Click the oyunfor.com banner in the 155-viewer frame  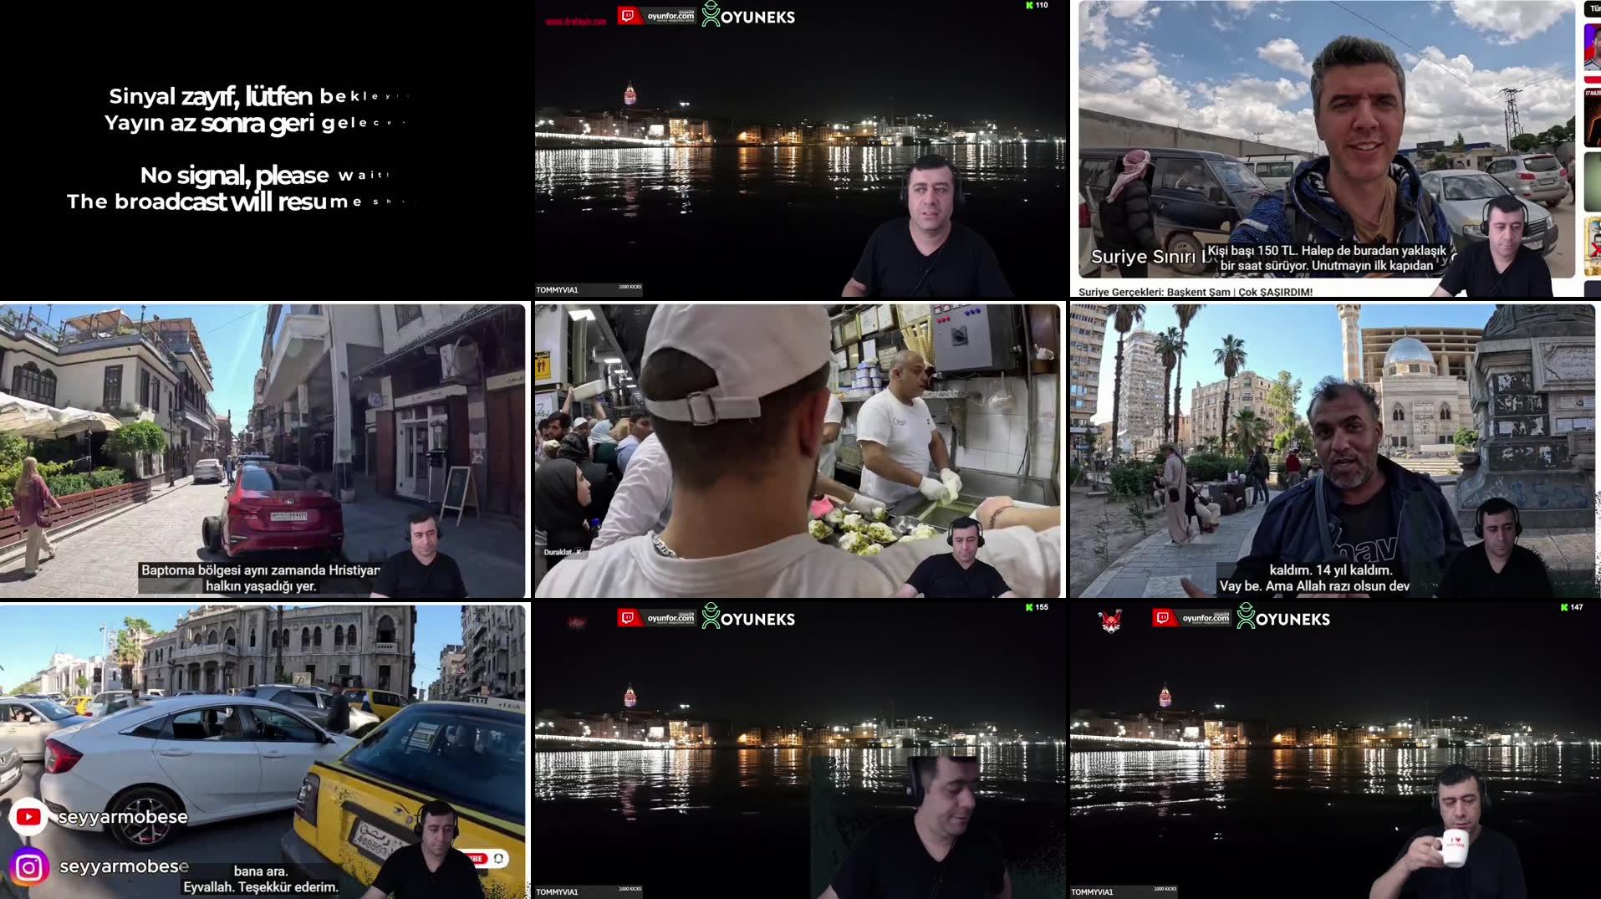pos(657,618)
